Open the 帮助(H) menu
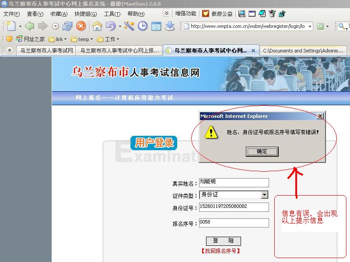This screenshot has width=350, height=262. coord(136,14)
